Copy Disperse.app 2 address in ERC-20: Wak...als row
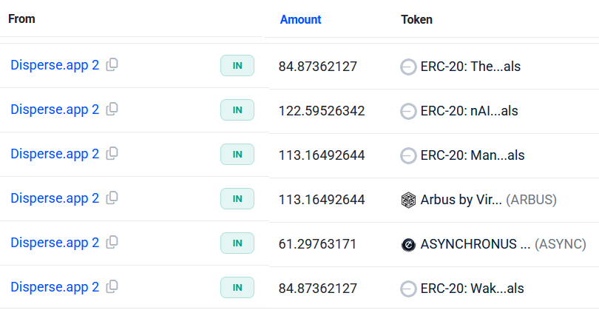 pos(112,286)
